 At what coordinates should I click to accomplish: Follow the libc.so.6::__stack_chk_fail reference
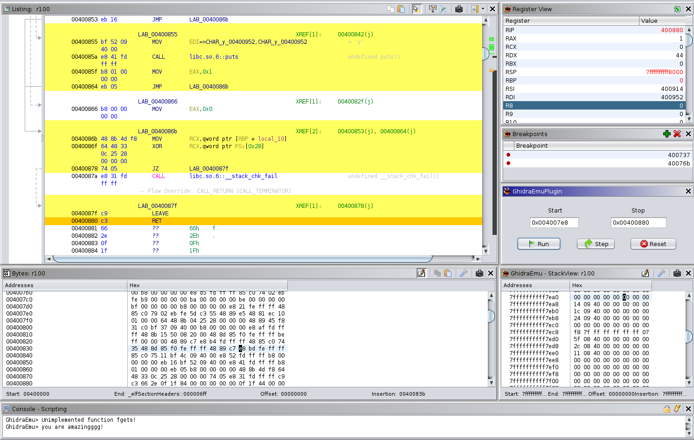[x=233, y=176]
